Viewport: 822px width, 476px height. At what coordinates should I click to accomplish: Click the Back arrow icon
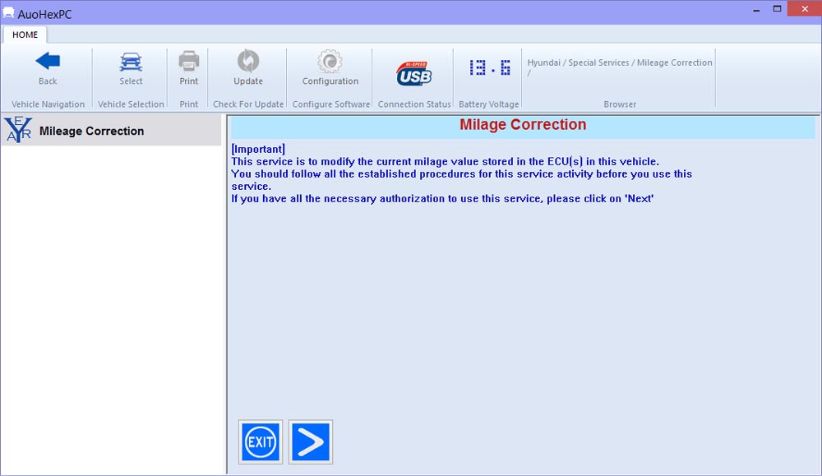pyautogui.click(x=48, y=62)
